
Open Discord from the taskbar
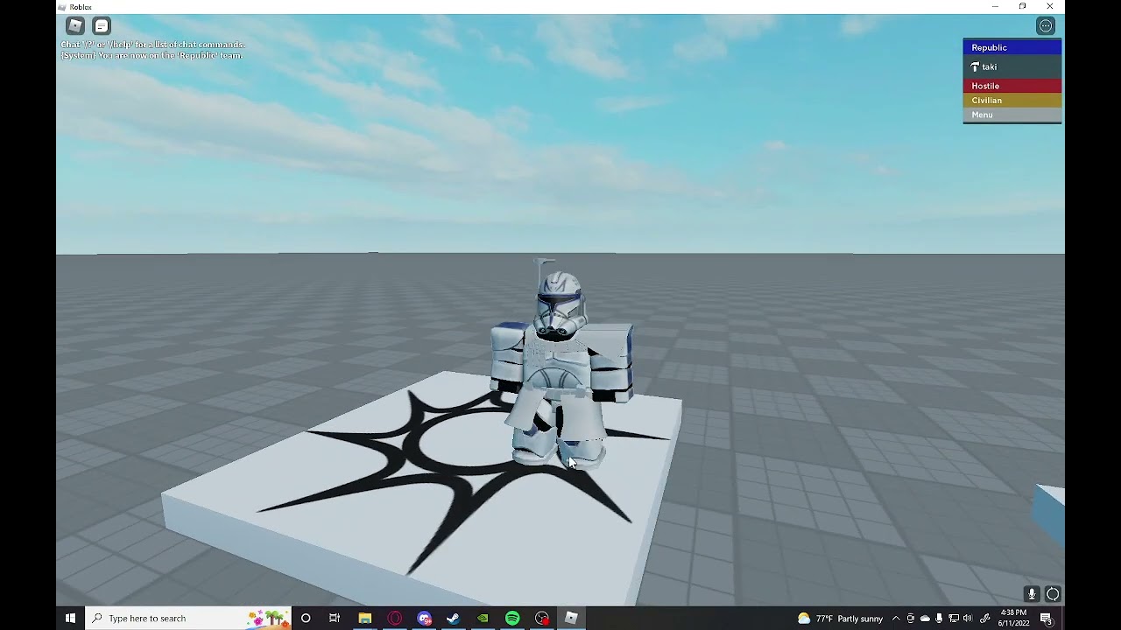[425, 618]
